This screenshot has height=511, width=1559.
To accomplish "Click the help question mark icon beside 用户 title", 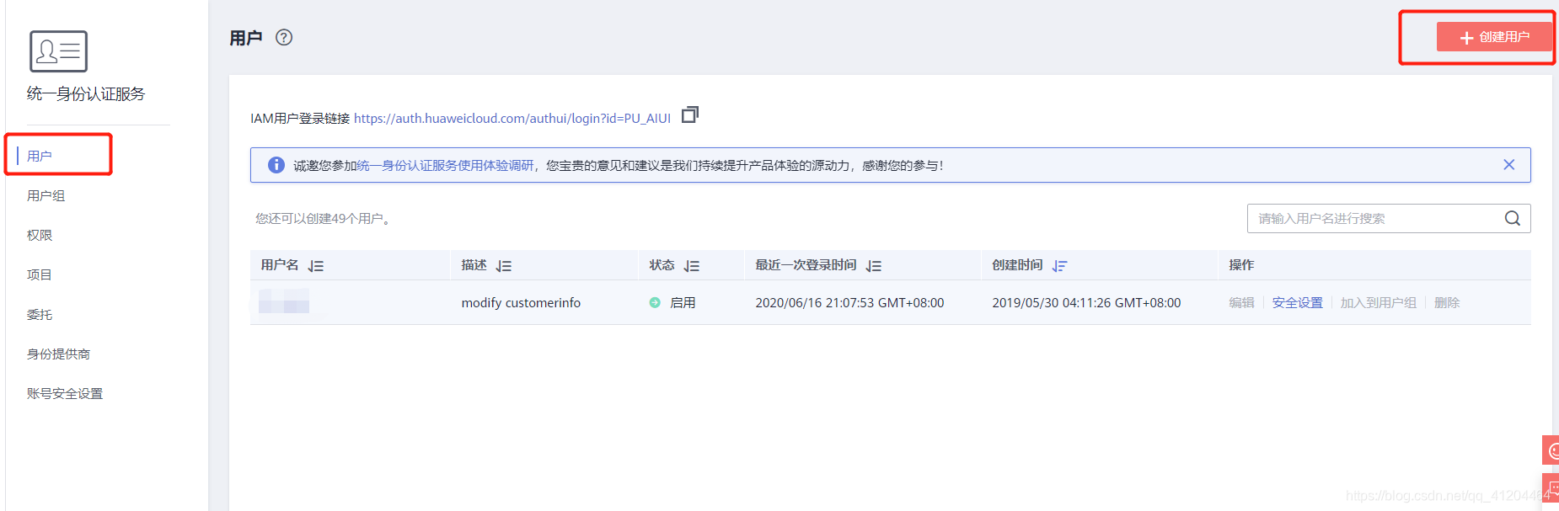I will (284, 37).
